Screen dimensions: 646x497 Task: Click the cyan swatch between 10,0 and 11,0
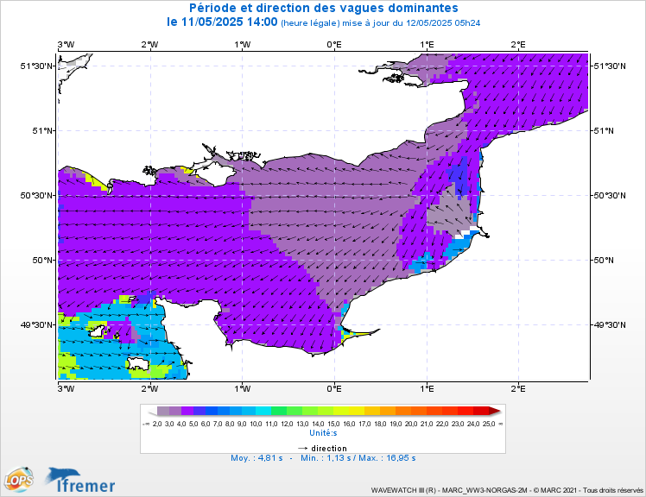click(263, 411)
